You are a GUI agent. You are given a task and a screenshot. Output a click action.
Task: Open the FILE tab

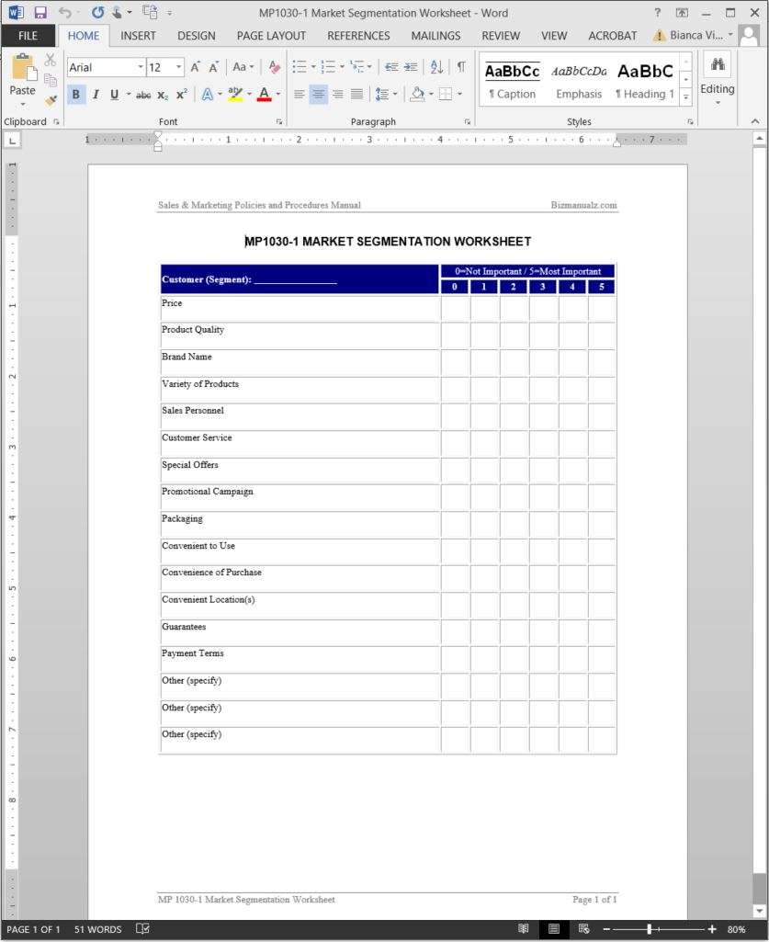pyautogui.click(x=28, y=36)
